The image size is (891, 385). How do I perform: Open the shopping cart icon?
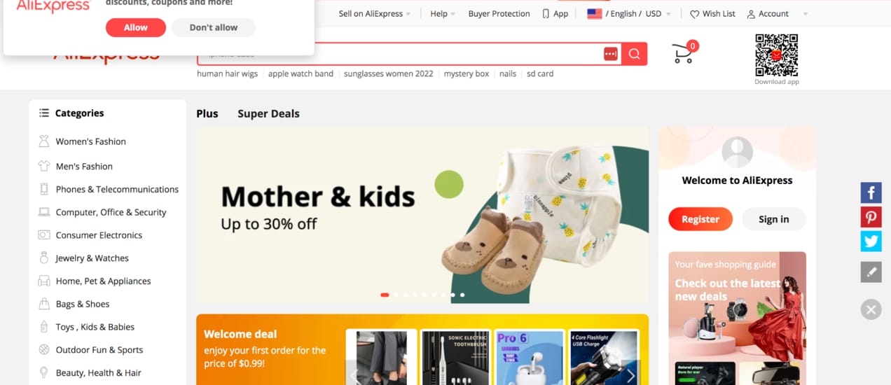pyautogui.click(x=684, y=53)
